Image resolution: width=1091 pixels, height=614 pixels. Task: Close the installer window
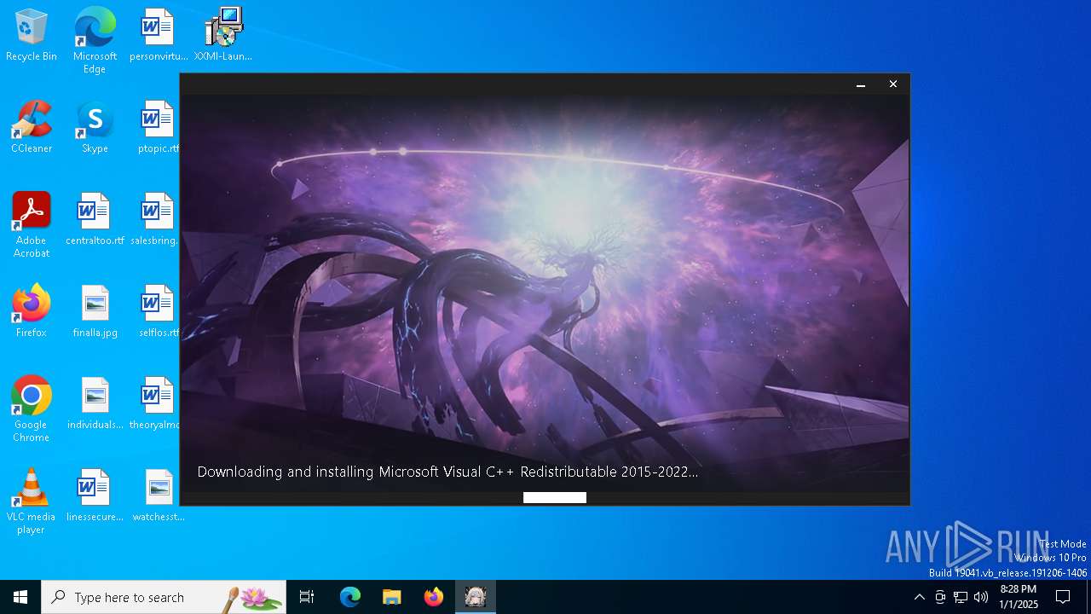tap(893, 84)
